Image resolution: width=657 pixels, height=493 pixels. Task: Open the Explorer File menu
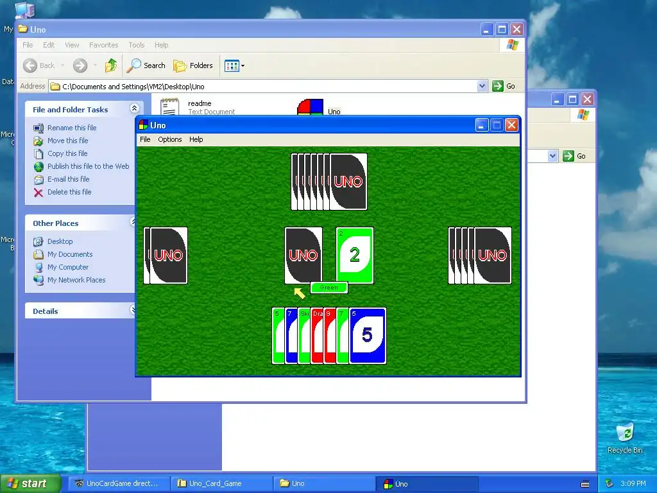point(28,45)
